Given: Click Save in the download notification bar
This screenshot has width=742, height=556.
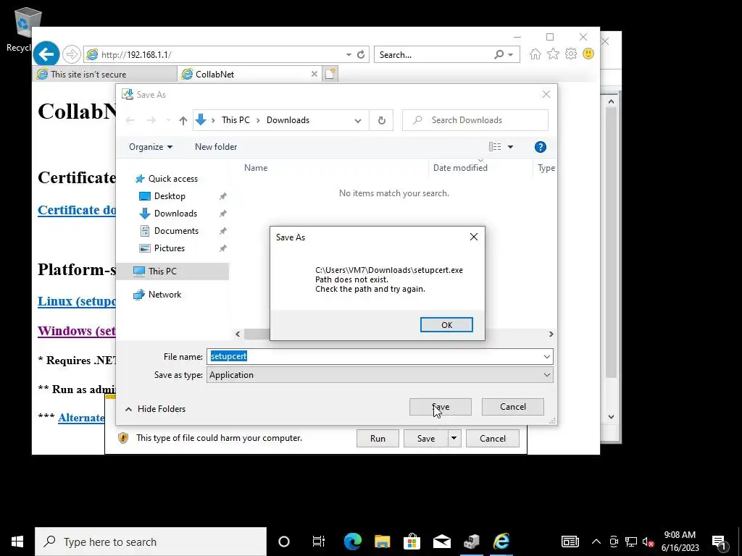Looking at the screenshot, I should tap(425, 438).
